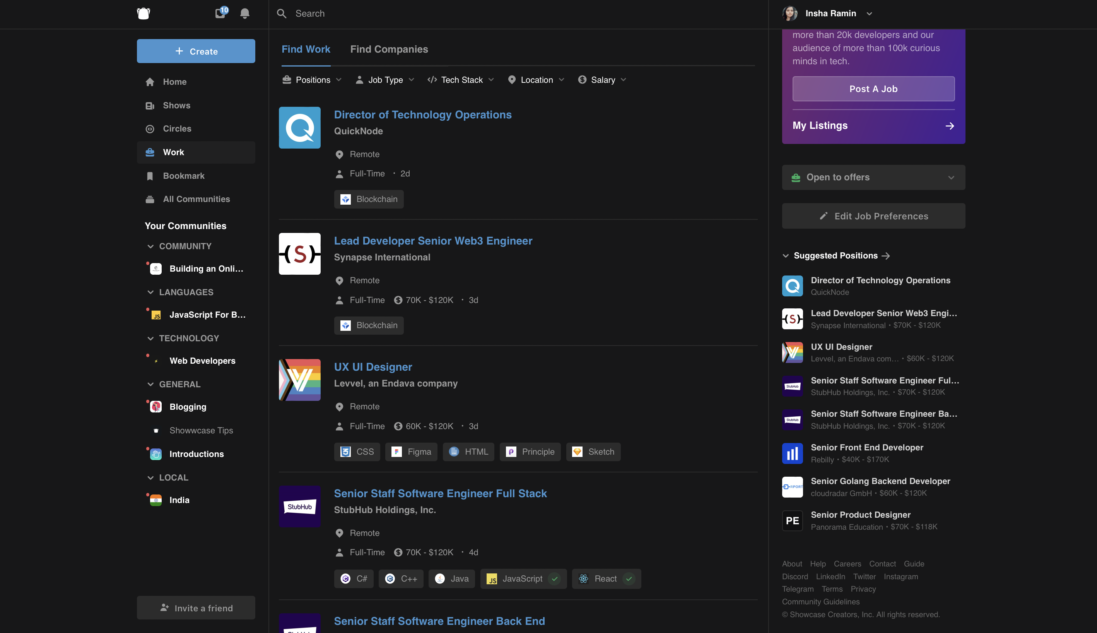Switch to the Find Work tab
This screenshot has height=633, width=1097.
coord(306,49)
